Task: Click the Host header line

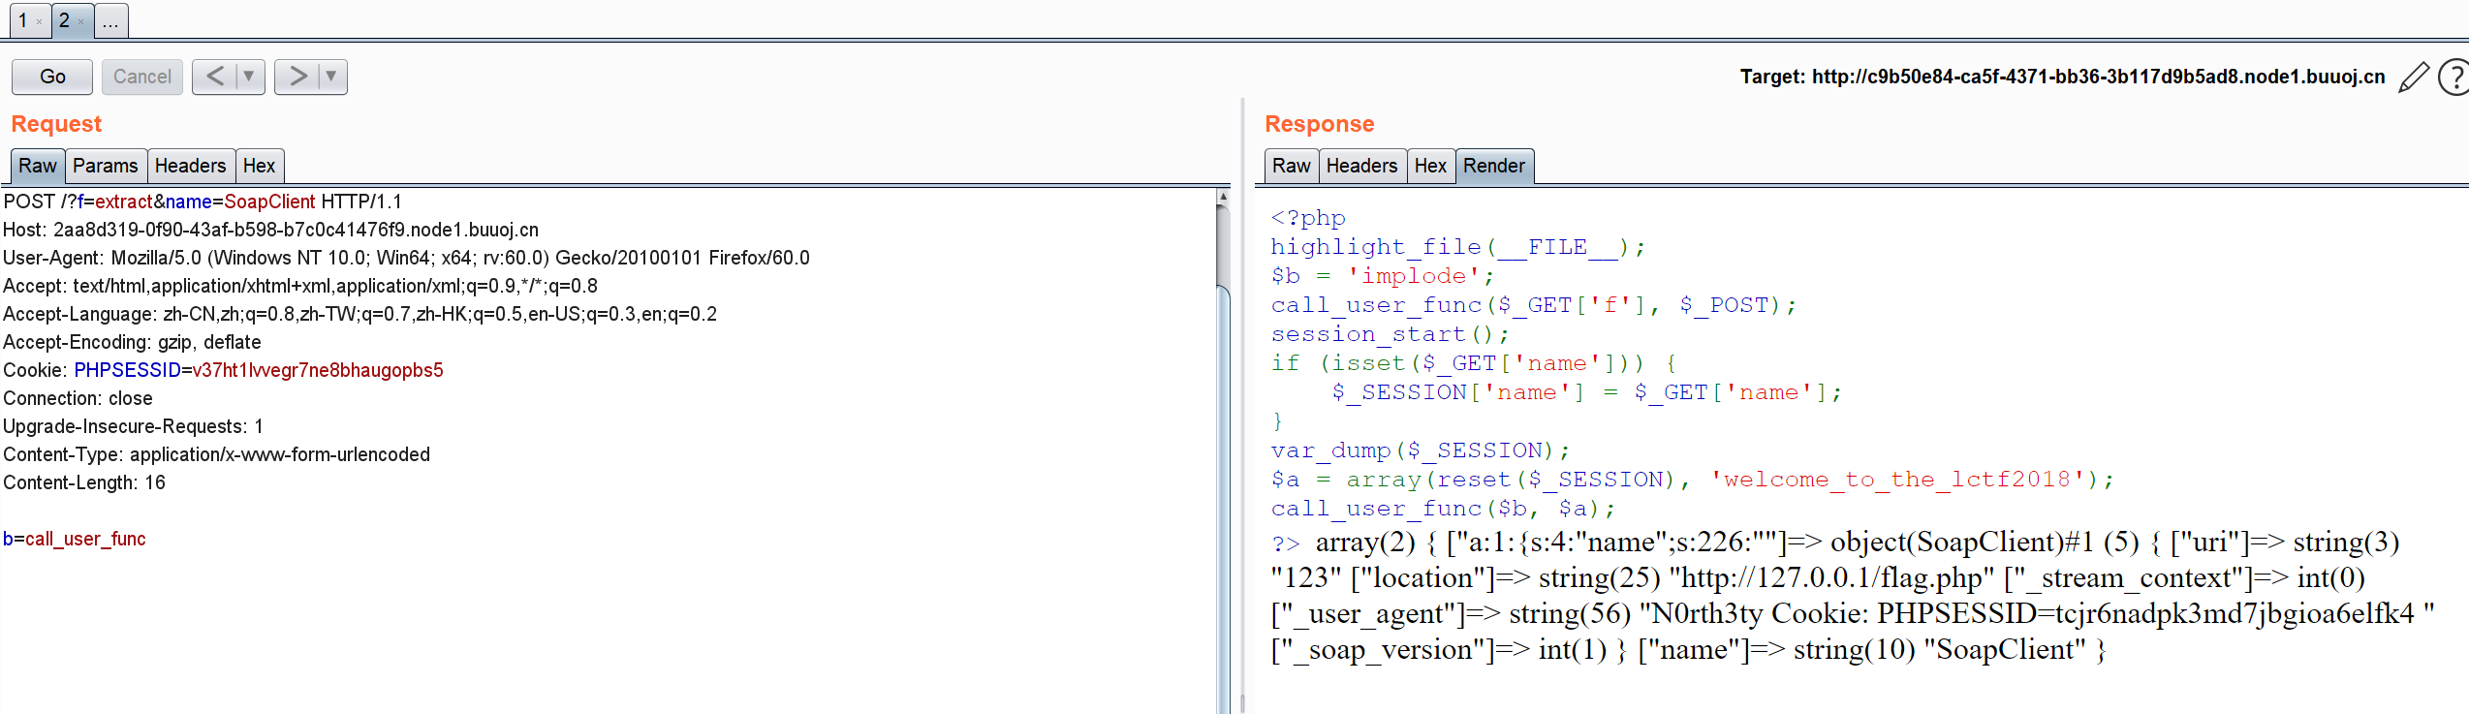Action: click(270, 230)
